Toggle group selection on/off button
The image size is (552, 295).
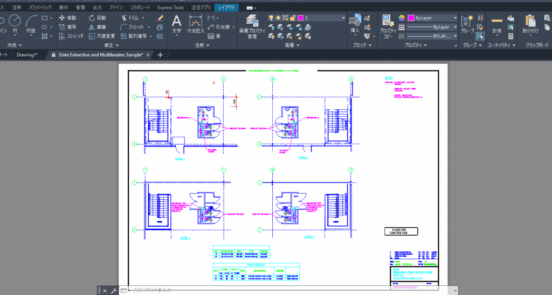point(480,36)
